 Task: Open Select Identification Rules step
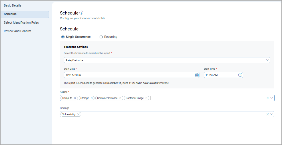pos(21,22)
